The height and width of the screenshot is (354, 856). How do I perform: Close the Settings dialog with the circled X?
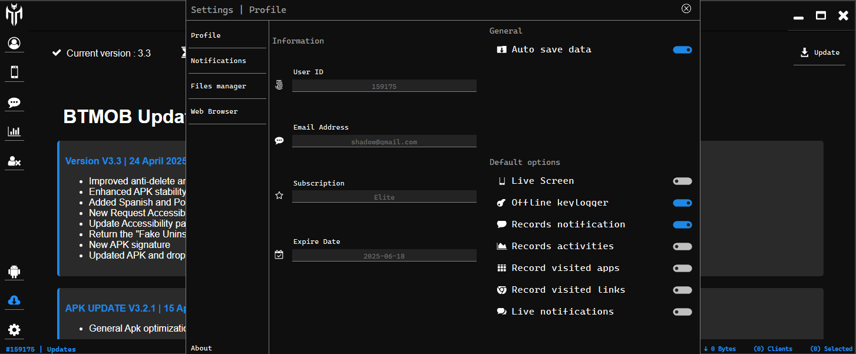pyautogui.click(x=686, y=9)
